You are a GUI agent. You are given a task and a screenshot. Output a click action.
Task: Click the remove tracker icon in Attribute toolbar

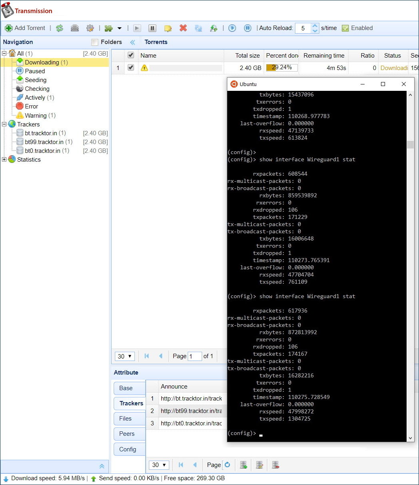pyautogui.click(x=275, y=465)
